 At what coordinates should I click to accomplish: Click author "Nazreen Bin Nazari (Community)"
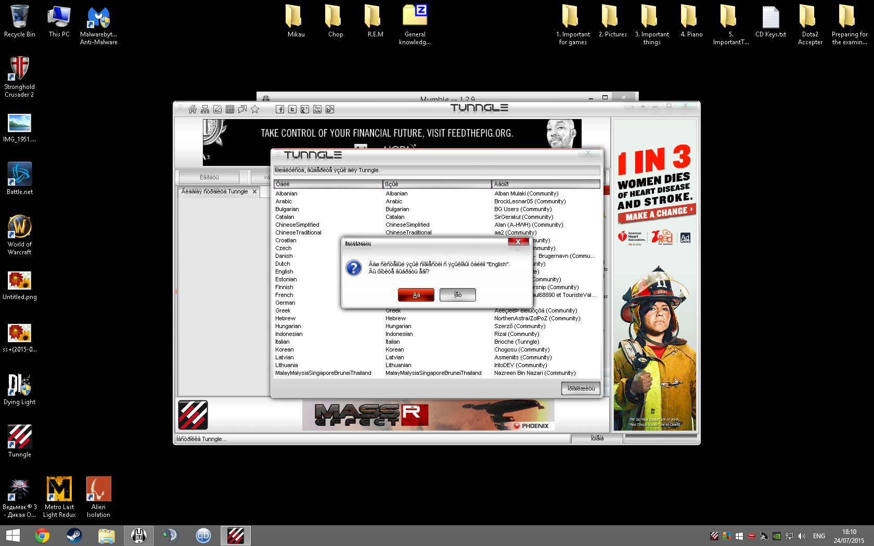tap(535, 373)
